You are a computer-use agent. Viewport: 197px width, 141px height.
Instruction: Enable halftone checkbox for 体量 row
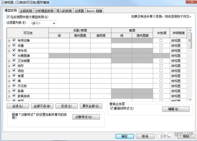point(161,45)
